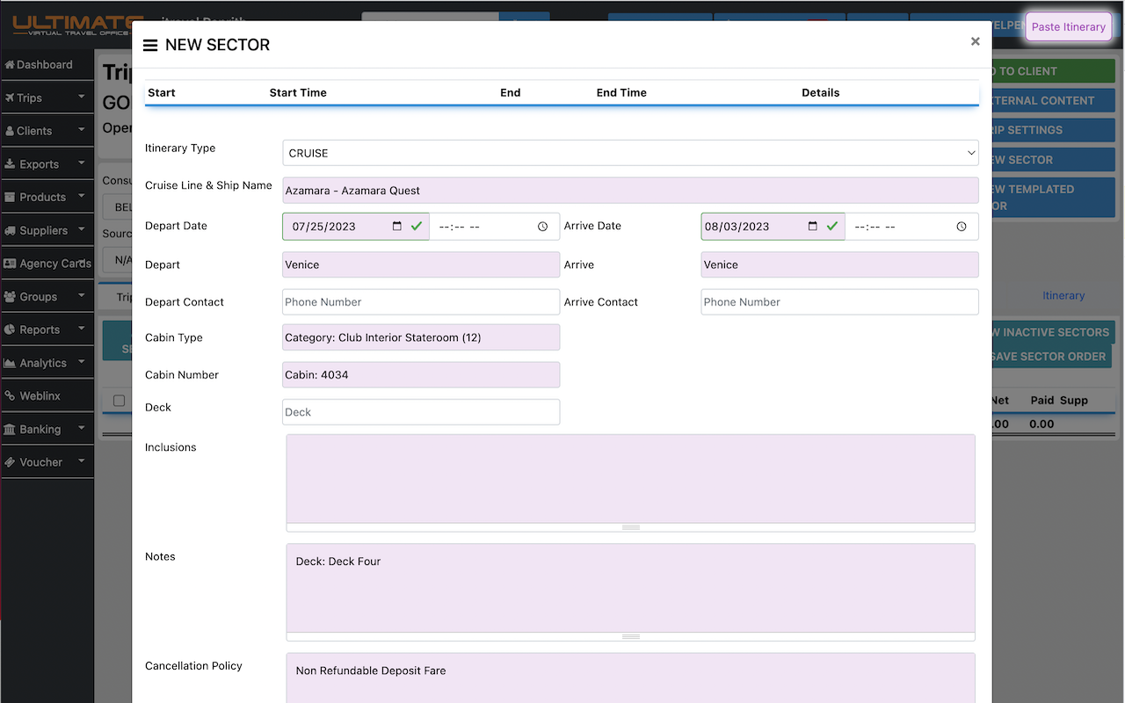Click the Save Sector Order button

1051,356
